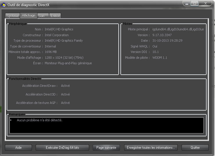Image resolution: width=215 pixels, height=156 pixels.
Task: Click the driver version 9.17.10.3347
Action: [x=162, y=35]
